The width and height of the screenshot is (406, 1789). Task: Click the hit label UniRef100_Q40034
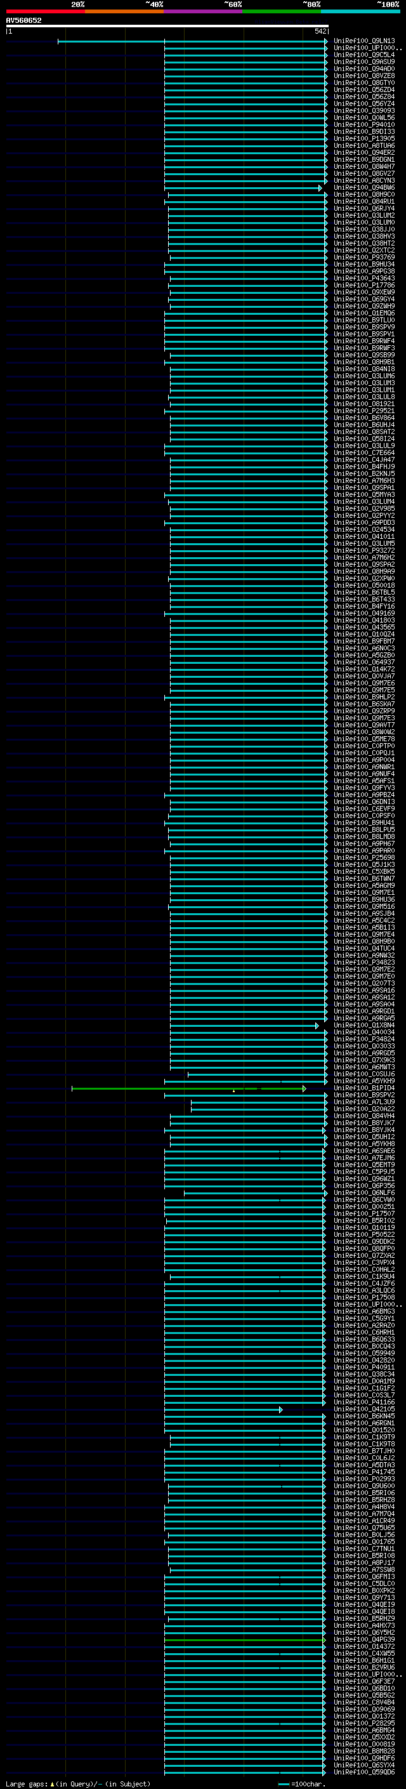point(364,1032)
